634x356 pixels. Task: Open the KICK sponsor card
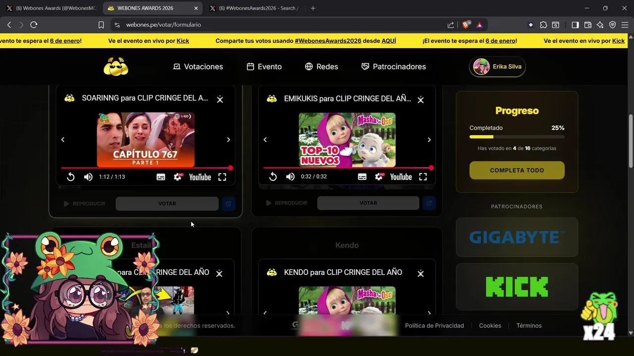pos(517,287)
